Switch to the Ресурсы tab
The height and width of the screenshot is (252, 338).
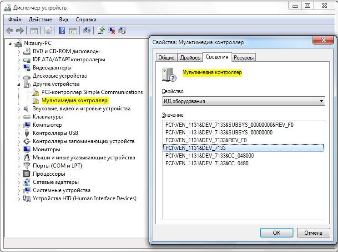pos(244,58)
